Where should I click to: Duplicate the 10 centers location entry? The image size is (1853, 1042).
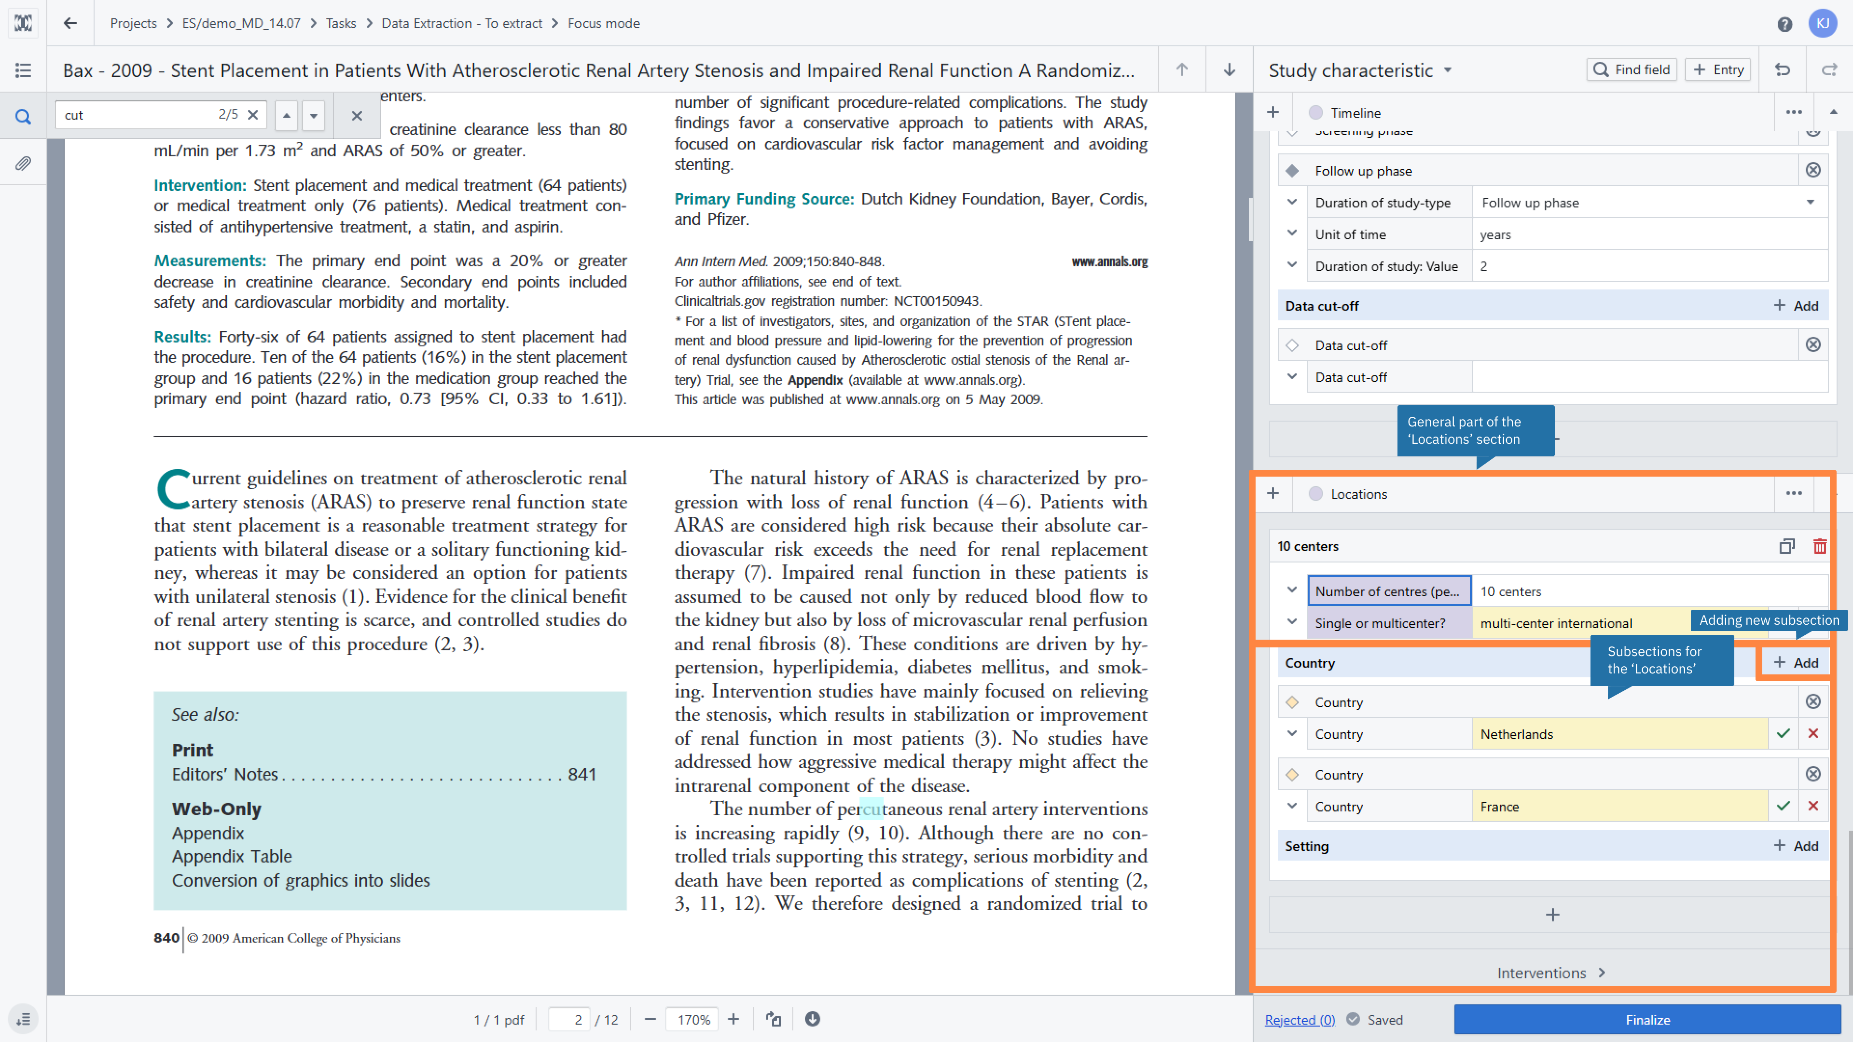pyautogui.click(x=1787, y=547)
